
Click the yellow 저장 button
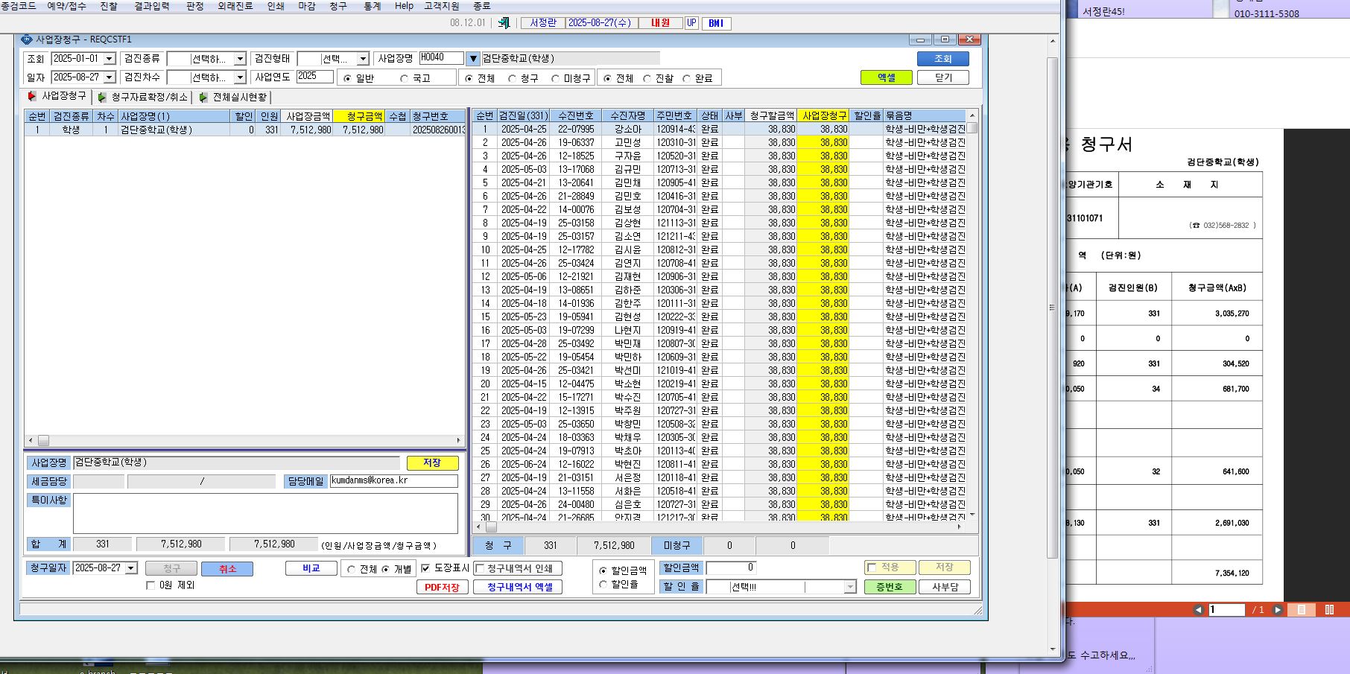click(432, 462)
